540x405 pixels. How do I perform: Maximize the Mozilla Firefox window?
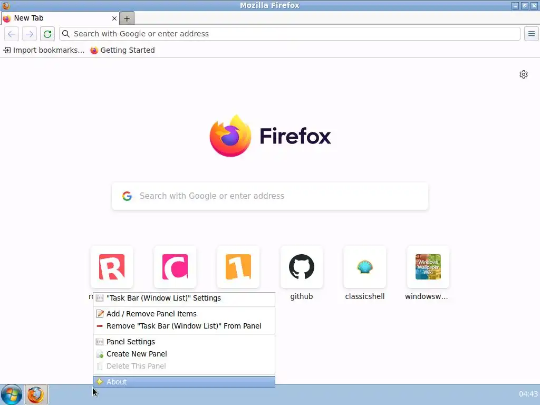525,5
